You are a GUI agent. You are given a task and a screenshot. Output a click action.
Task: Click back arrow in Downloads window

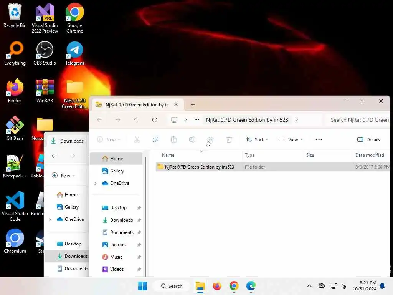tap(54, 156)
